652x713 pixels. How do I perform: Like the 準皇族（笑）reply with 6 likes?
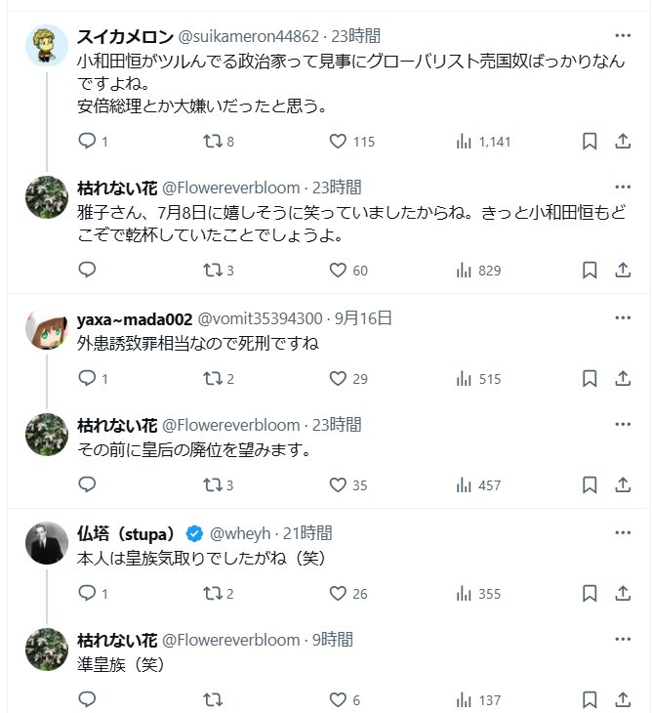click(338, 699)
